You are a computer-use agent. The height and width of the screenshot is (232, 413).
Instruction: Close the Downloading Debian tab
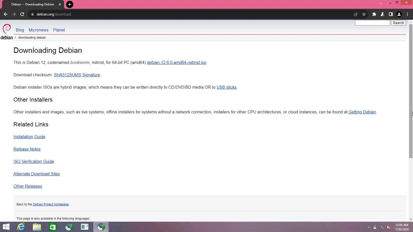coord(60,4)
